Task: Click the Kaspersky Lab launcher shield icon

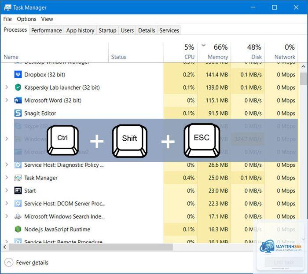Action: coord(18,88)
